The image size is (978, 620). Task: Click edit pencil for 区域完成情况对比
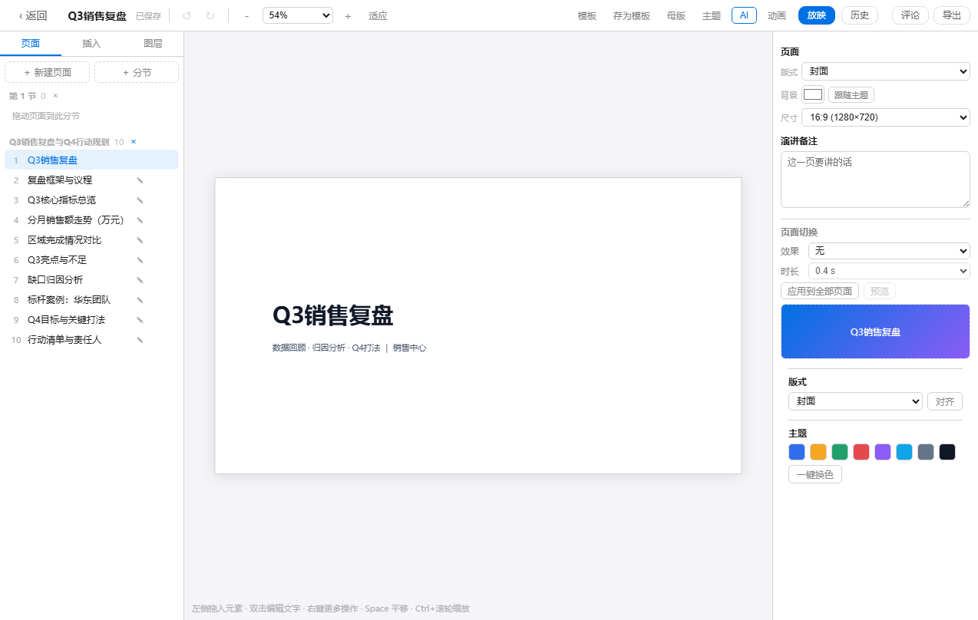[140, 240]
